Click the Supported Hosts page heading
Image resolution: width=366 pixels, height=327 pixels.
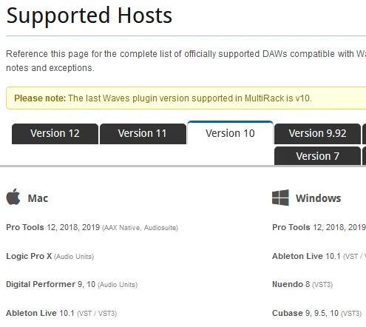click(89, 16)
